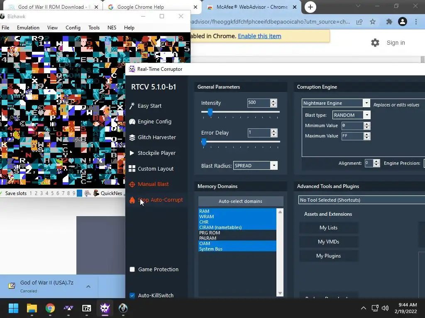
Task: Toggle PALRAM memory domain
Action: pyautogui.click(x=237, y=238)
